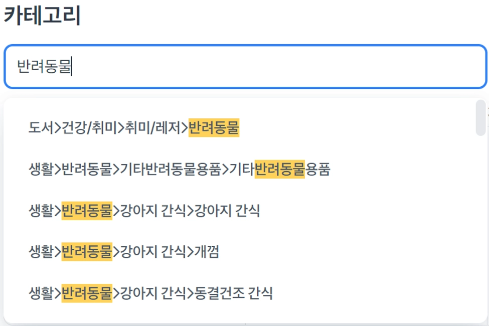The image size is (489, 326).
Task: Select the 개껌 category suggestion
Action: click(123, 252)
